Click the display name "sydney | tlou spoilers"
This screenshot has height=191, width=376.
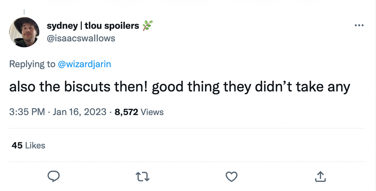tap(93, 26)
